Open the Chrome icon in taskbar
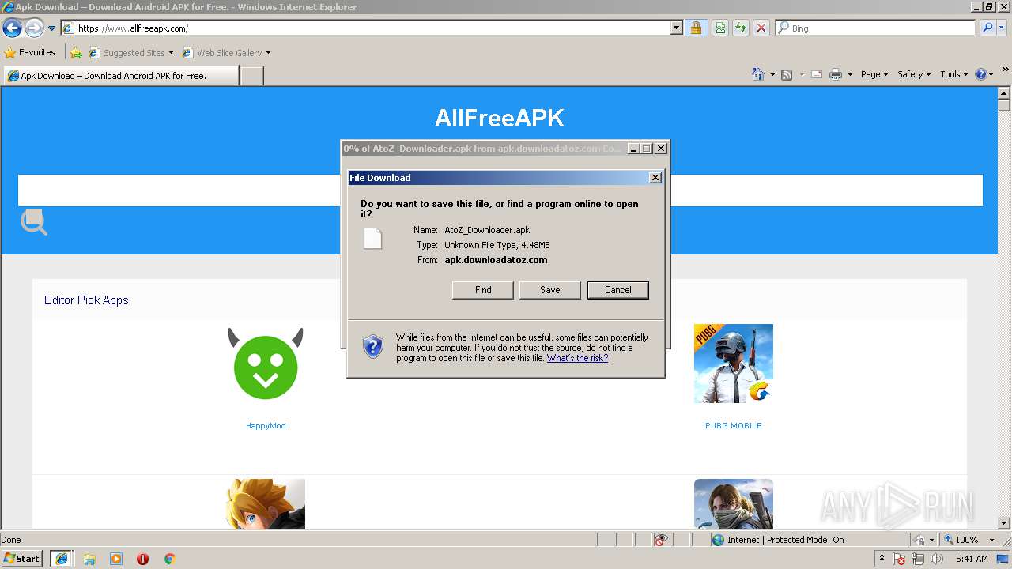 [169, 559]
